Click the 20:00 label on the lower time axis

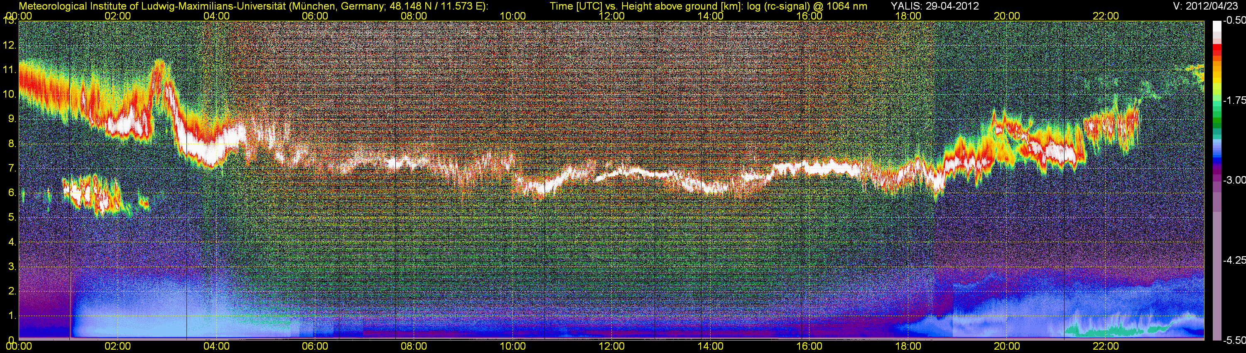1007,347
